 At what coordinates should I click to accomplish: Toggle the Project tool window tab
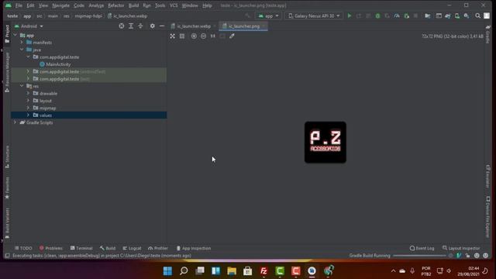click(x=7, y=34)
